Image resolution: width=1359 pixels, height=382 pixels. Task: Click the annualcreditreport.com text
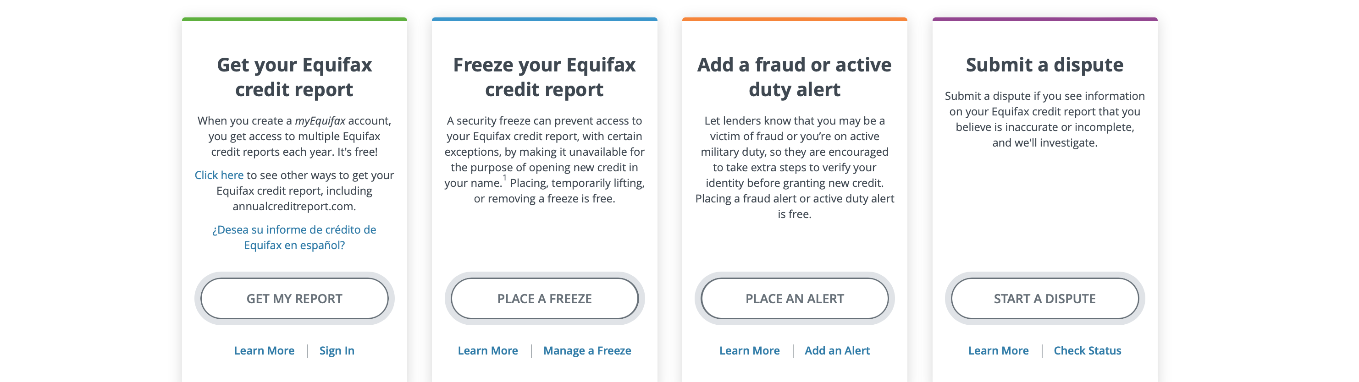click(x=294, y=206)
